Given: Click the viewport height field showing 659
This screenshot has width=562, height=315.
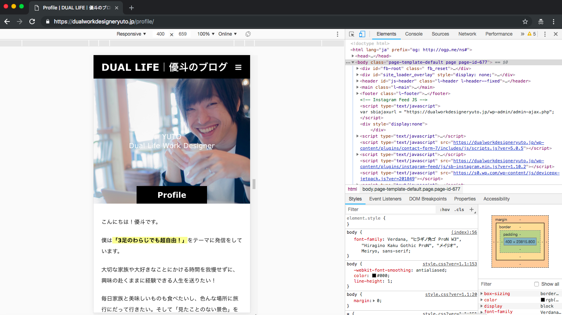Looking at the screenshot, I should (183, 34).
